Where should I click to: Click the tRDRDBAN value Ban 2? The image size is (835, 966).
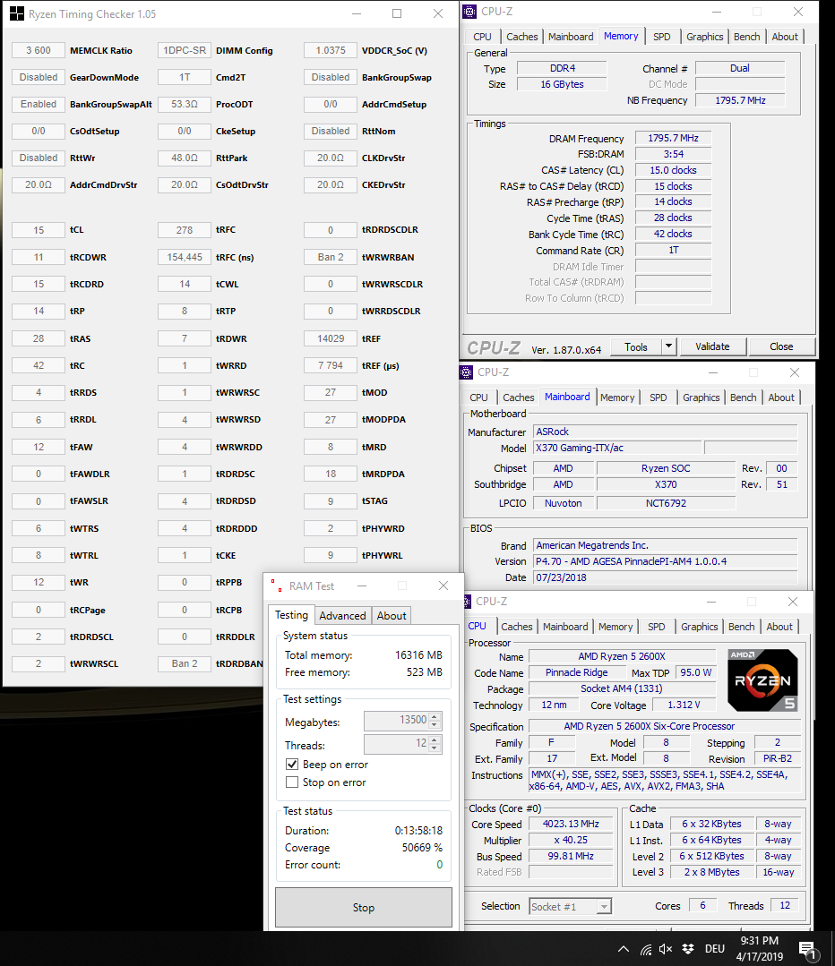(x=185, y=663)
